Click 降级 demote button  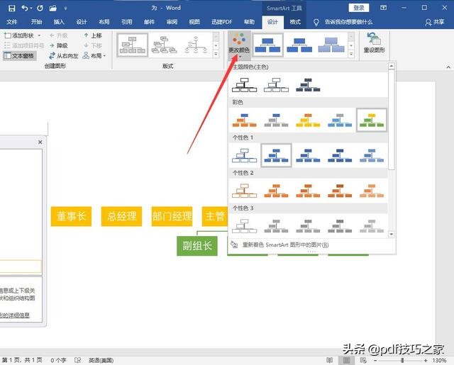[59, 45]
